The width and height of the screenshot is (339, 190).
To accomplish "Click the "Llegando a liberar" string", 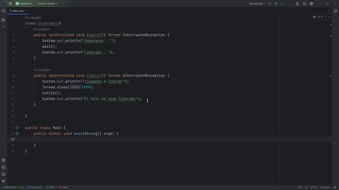I will pos(104,81).
